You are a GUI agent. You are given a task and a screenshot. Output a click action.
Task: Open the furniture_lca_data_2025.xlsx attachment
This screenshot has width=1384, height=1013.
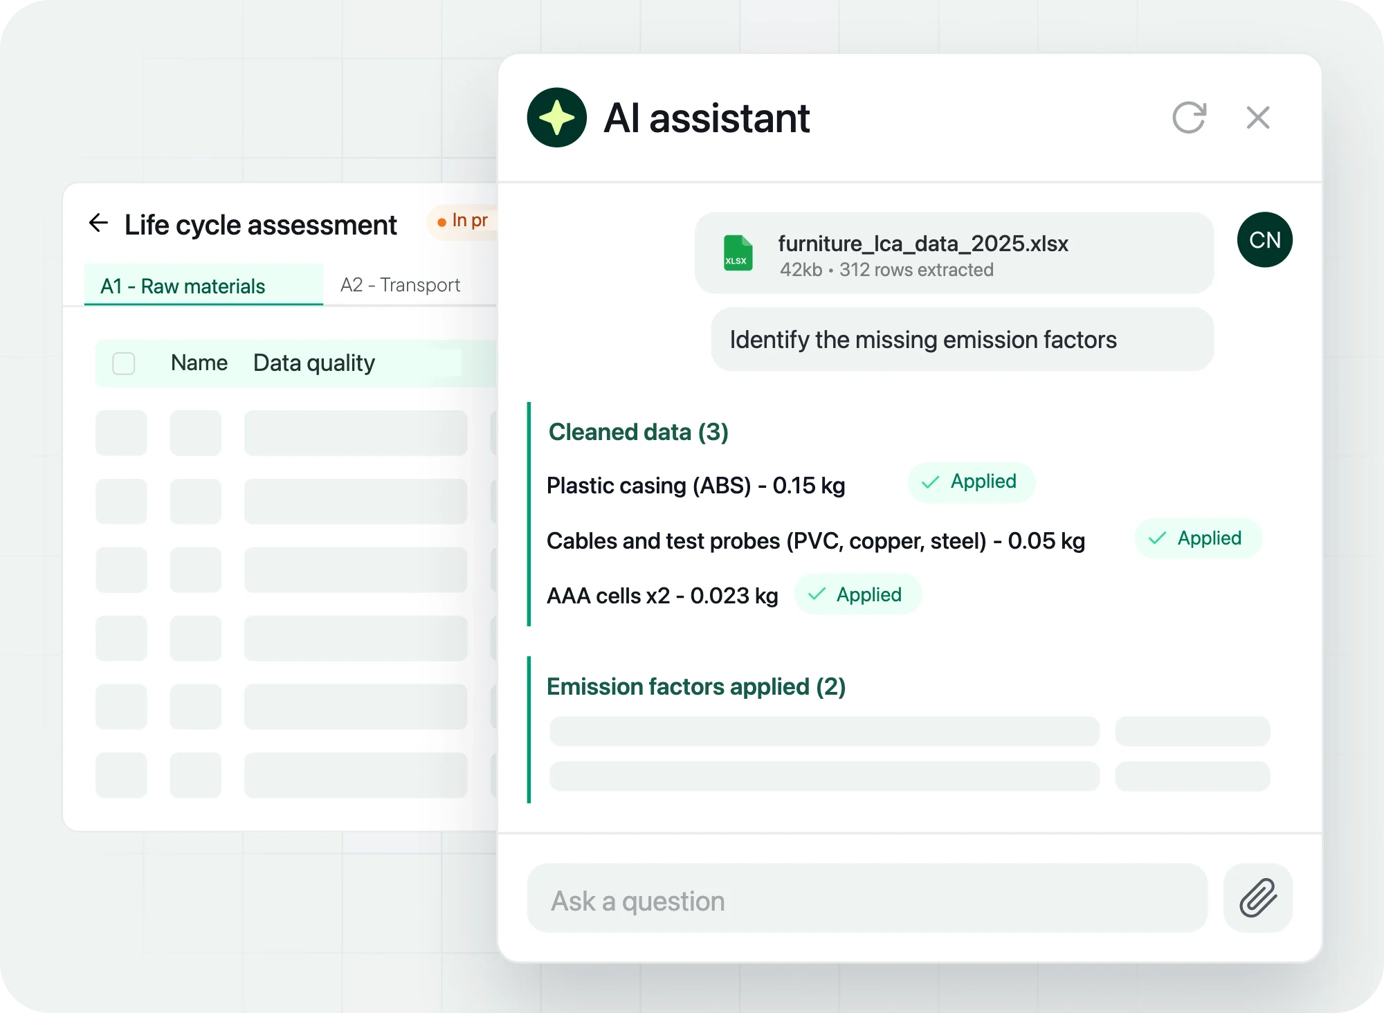(954, 253)
